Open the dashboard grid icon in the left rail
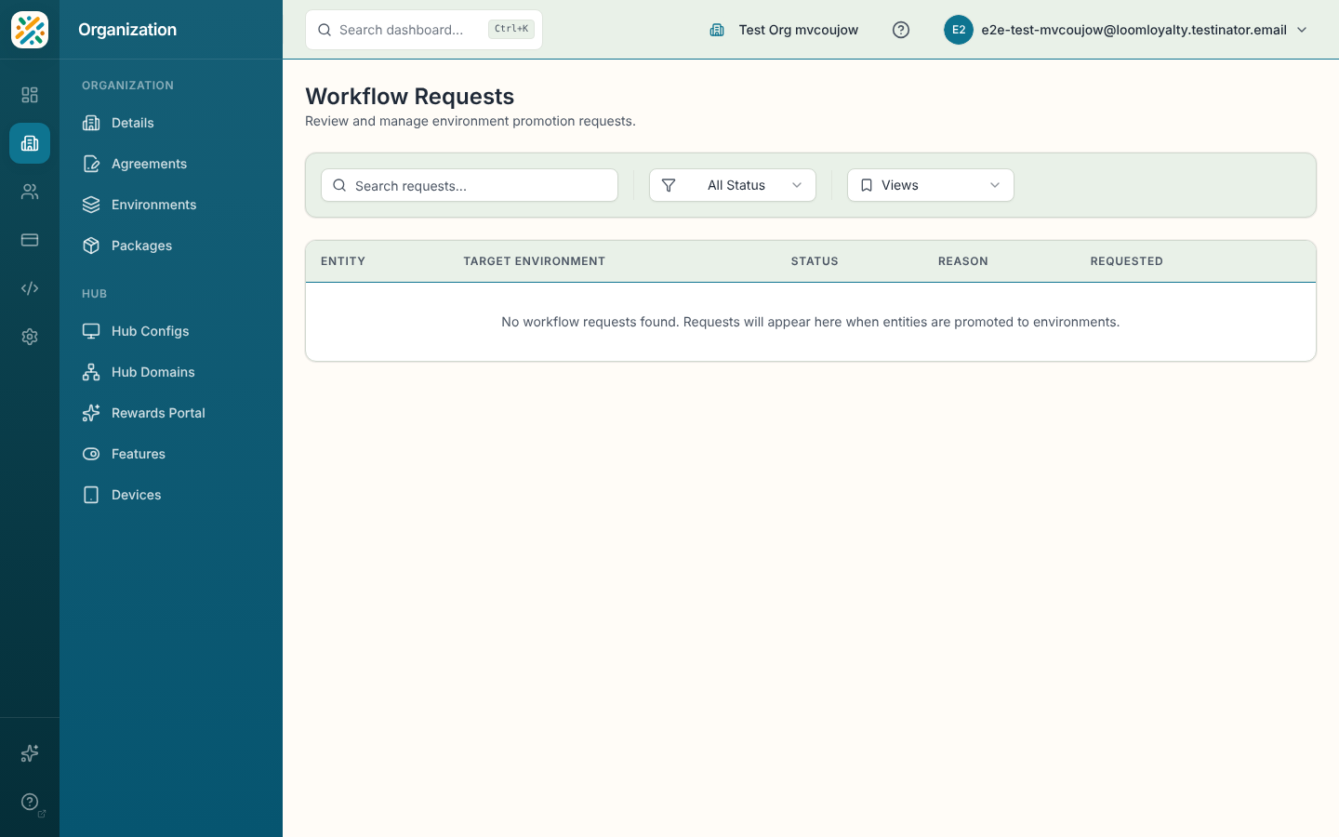The image size is (1339, 837). tap(30, 95)
